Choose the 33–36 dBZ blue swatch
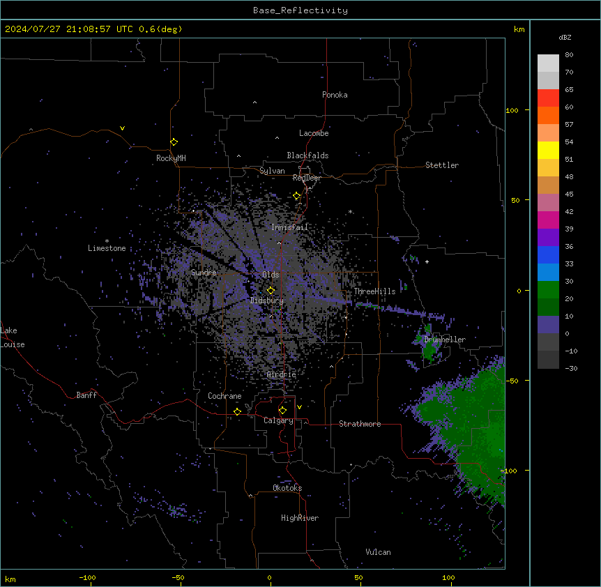Screen dimensions: 601x587 coord(548,254)
